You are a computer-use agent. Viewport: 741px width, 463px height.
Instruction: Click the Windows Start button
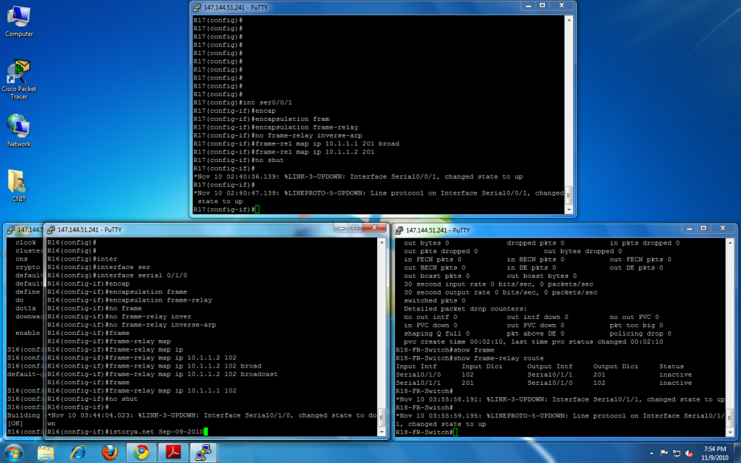point(14,452)
